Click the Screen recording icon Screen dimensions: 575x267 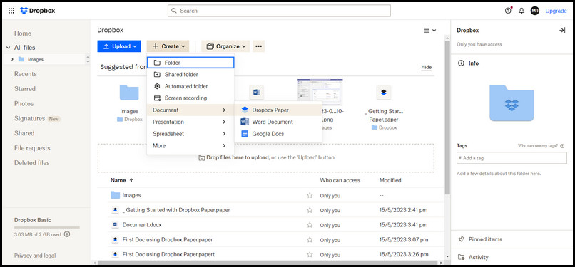coord(158,98)
